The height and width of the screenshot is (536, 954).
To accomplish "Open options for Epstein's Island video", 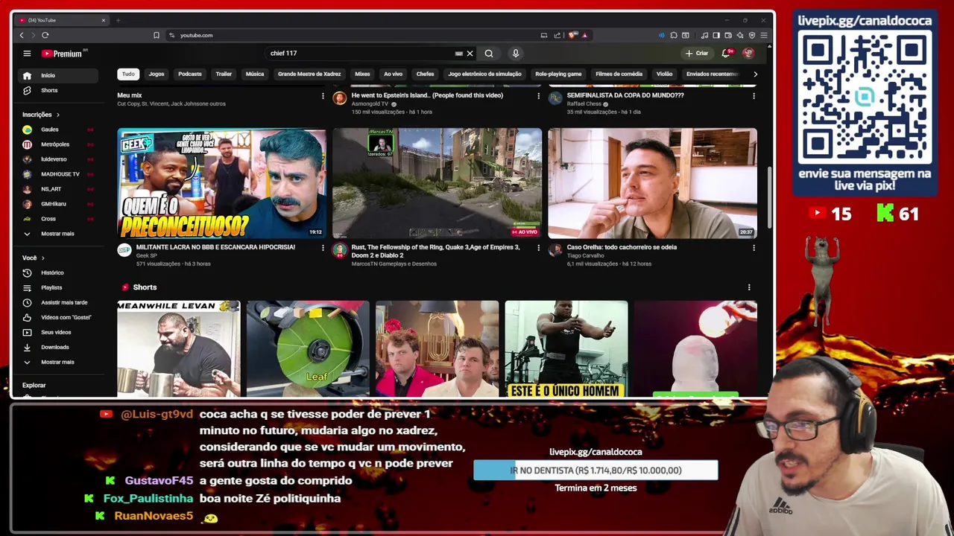I will click(538, 96).
